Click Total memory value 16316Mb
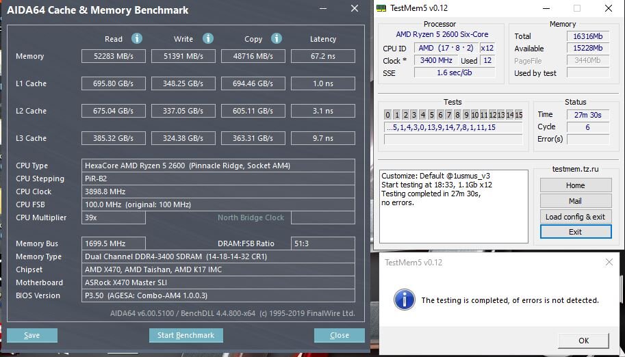The height and width of the screenshot is (357, 625). [588, 36]
